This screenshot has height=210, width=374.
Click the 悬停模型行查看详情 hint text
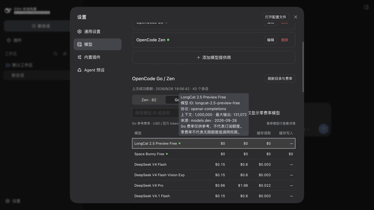pyautogui.click(x=281, y=123)
